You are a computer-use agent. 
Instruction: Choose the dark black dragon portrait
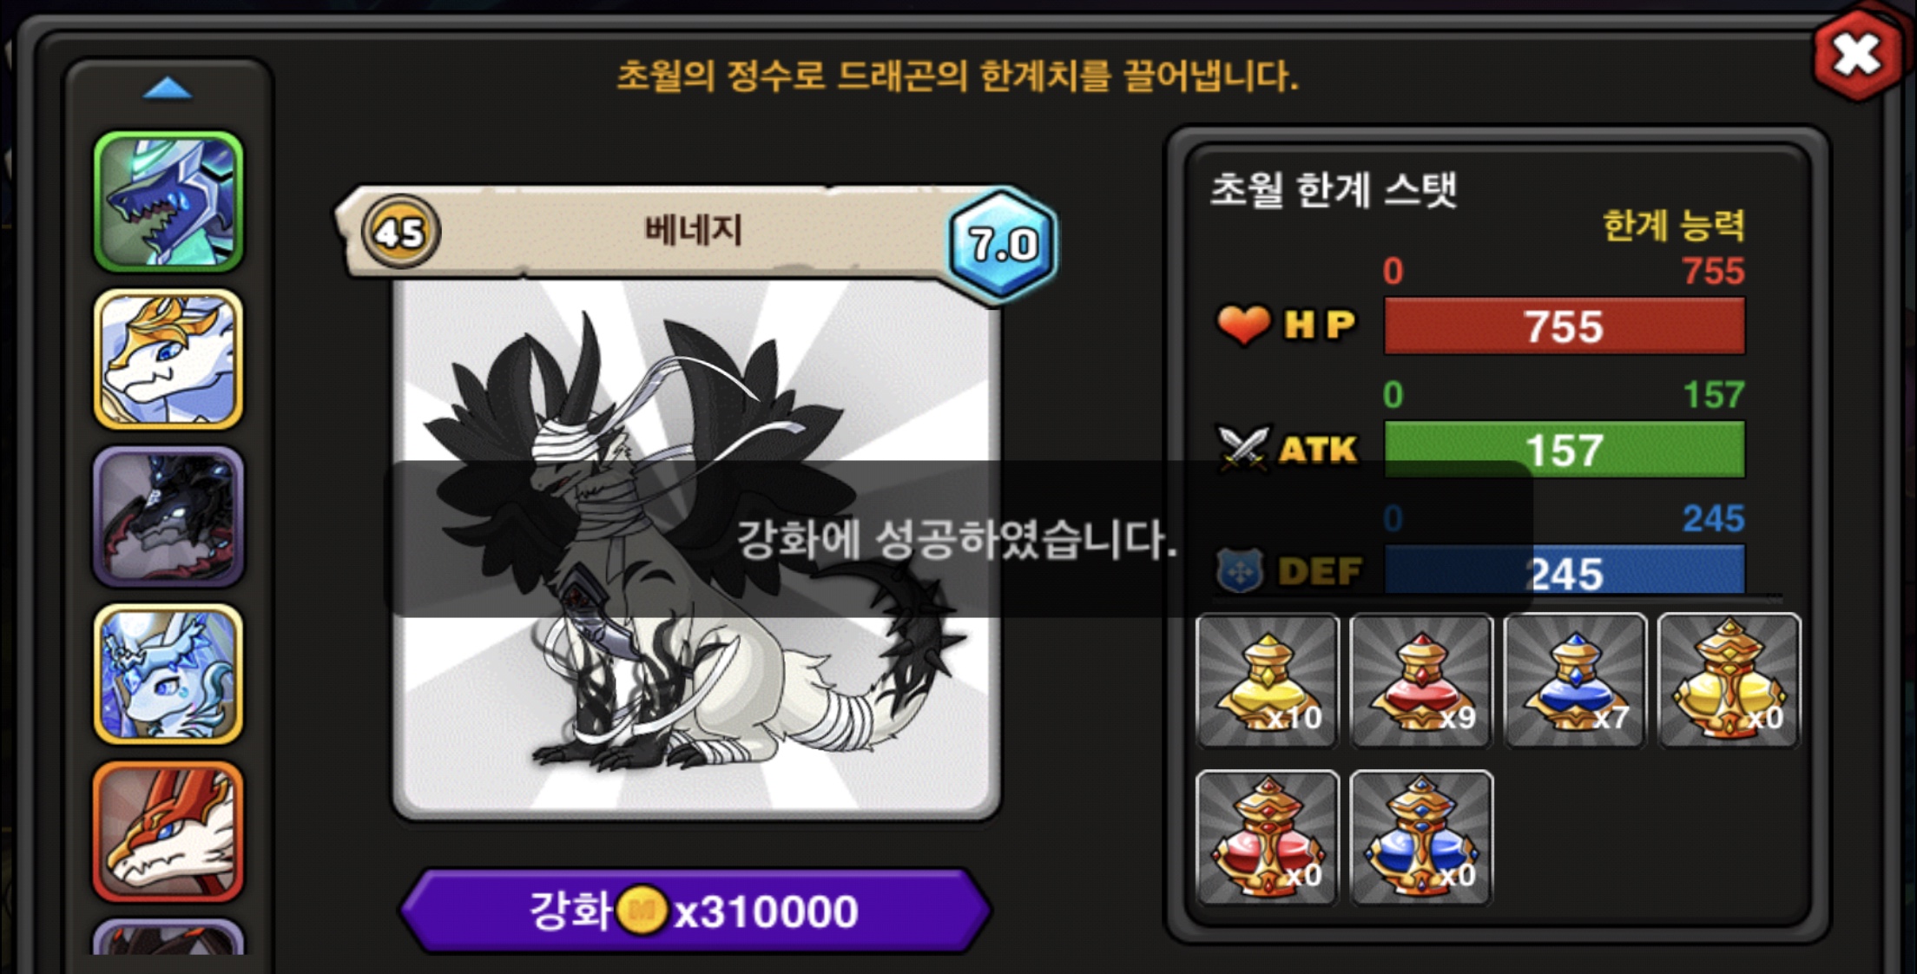[168, 517]
